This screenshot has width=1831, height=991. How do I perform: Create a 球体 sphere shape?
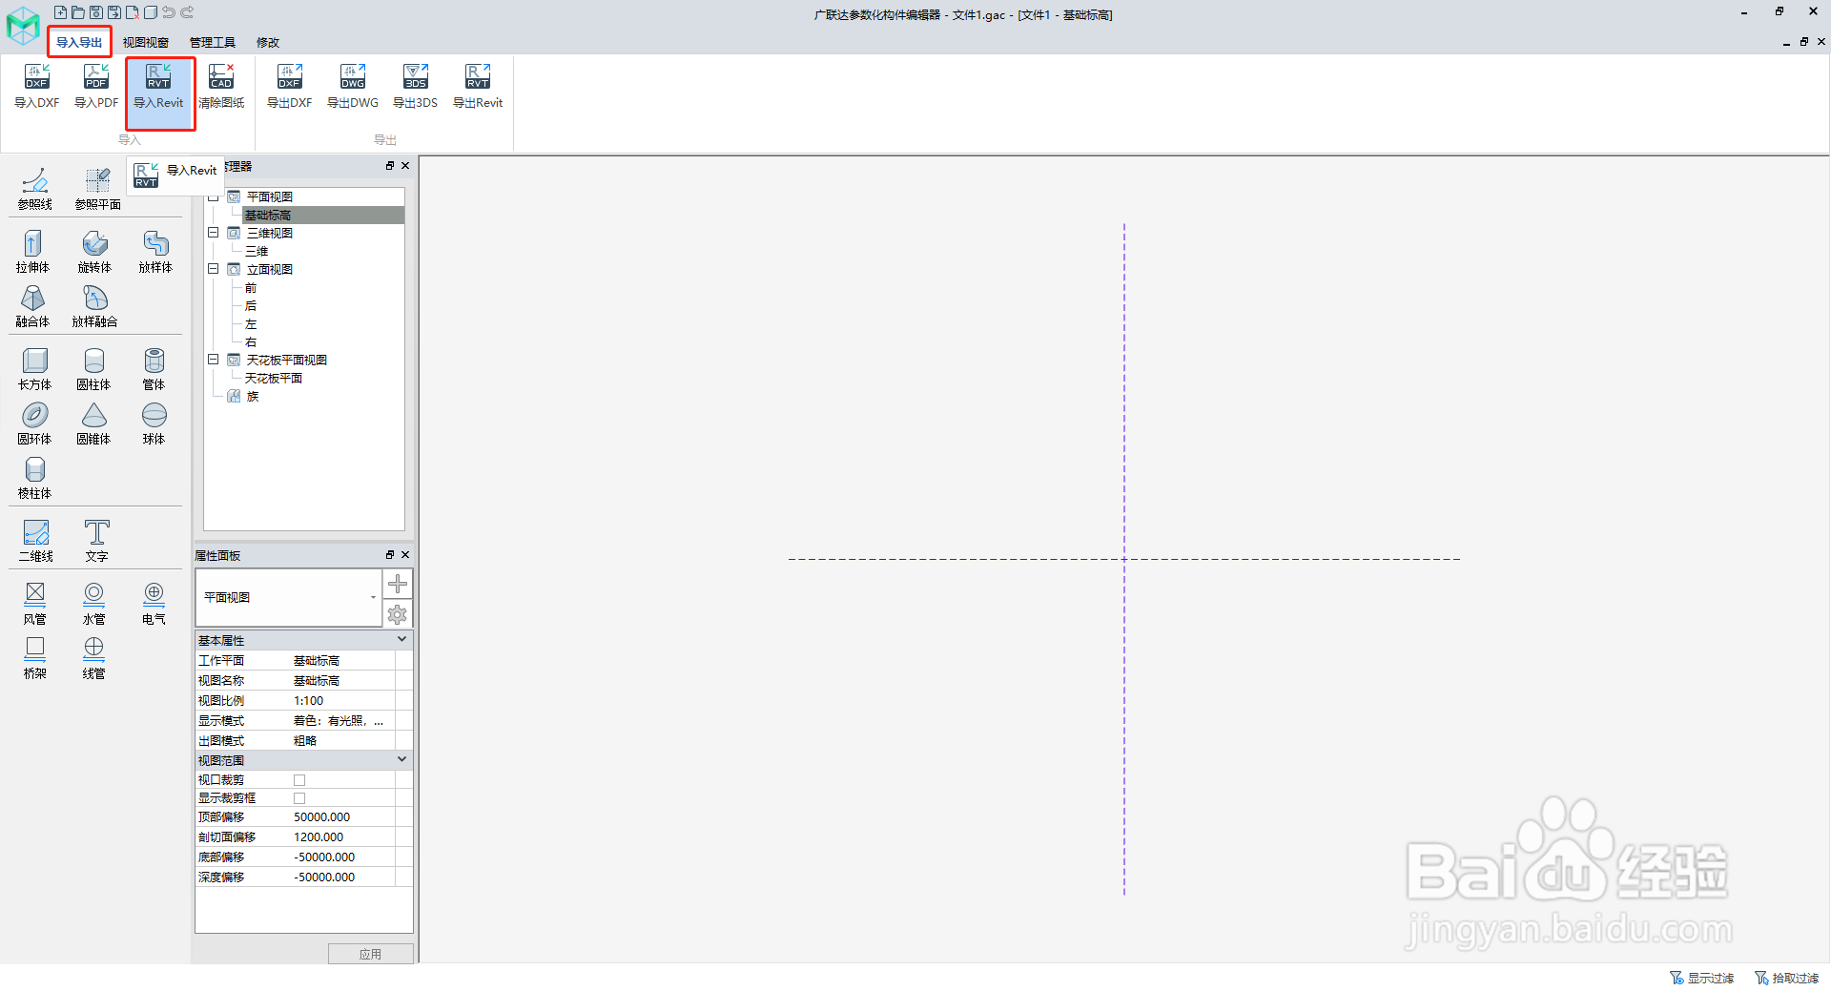point(154,423)
